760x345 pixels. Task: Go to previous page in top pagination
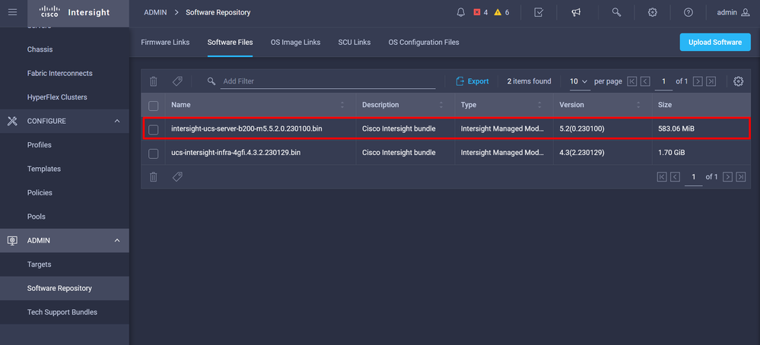tap(645, 81)
